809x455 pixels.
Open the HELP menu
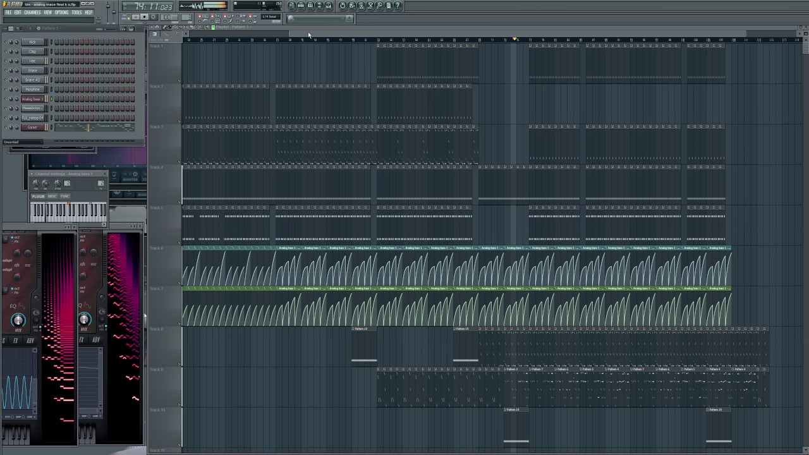tap(88, 12)
